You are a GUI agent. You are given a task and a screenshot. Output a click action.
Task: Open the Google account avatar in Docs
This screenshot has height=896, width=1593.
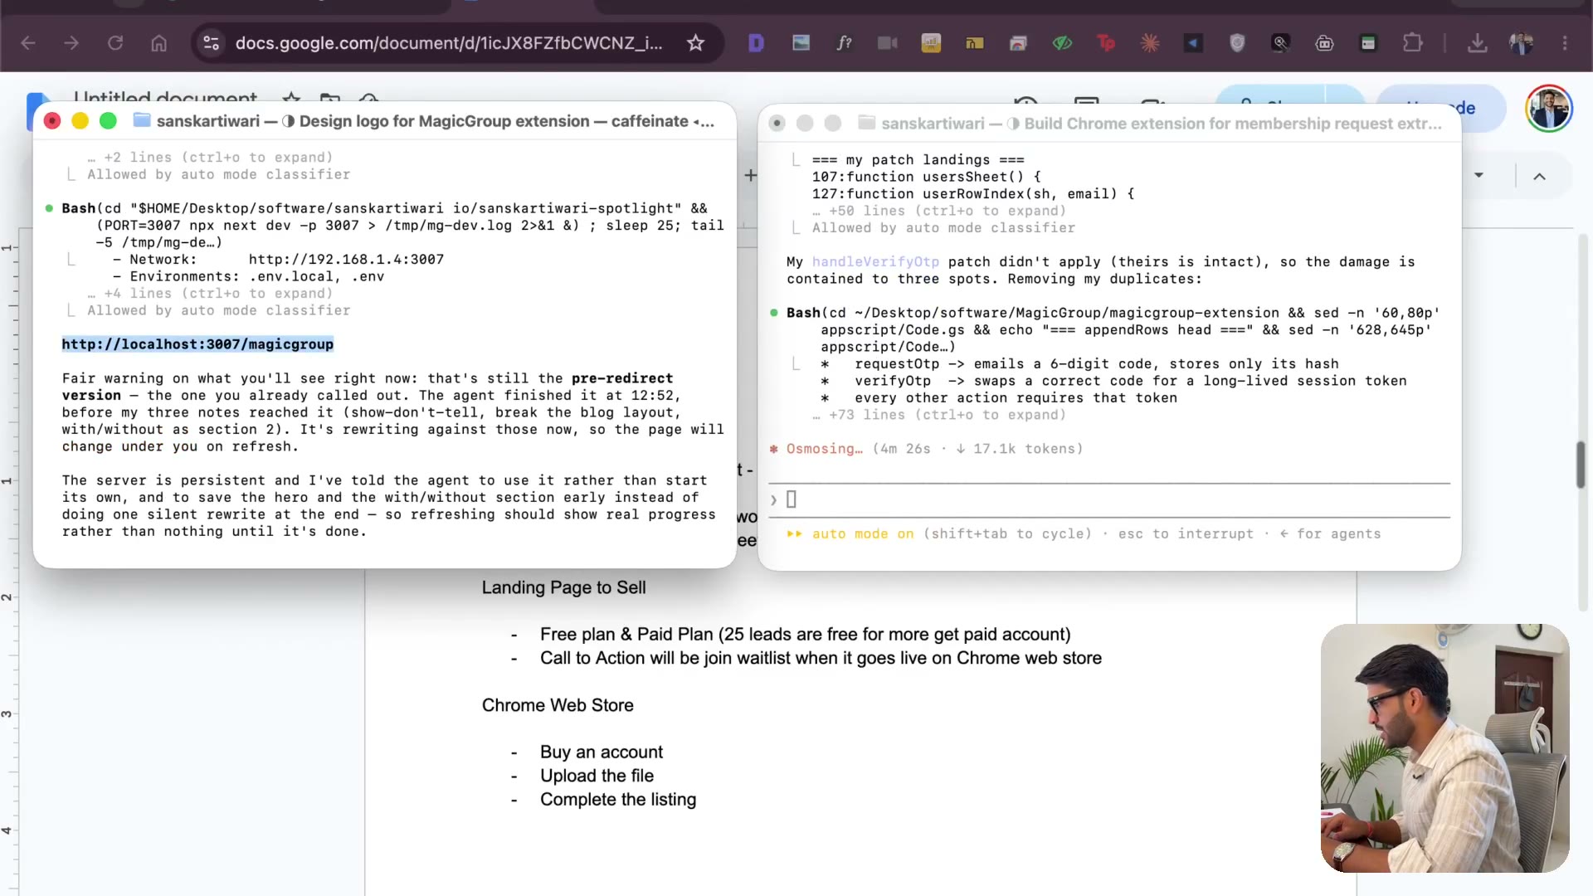pyautogui.click(x=1548, y=109)
